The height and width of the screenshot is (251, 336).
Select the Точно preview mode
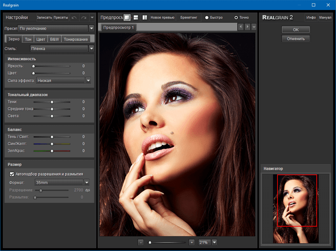click(x=236, y=17)
